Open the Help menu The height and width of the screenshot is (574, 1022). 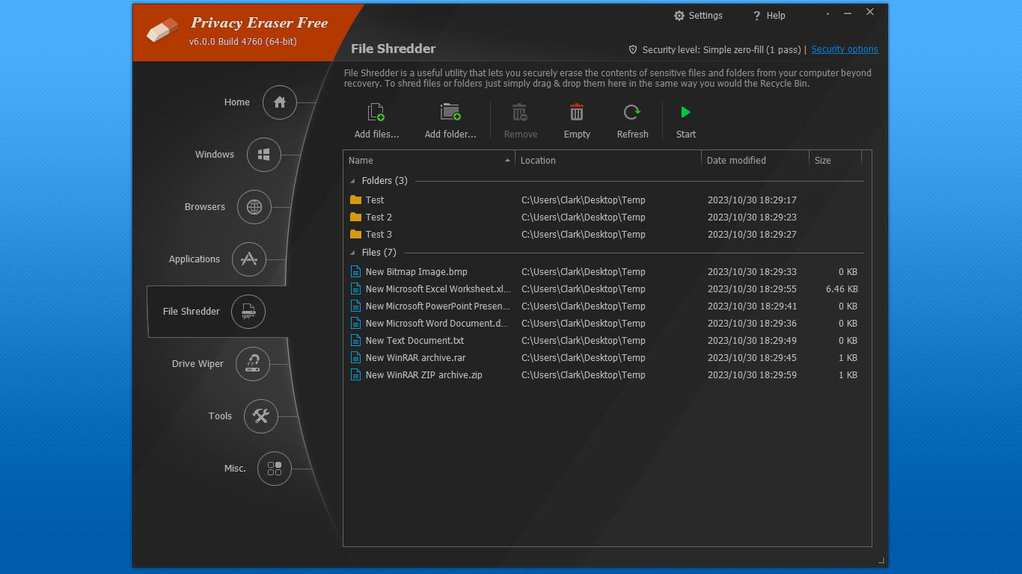(768, 15)
